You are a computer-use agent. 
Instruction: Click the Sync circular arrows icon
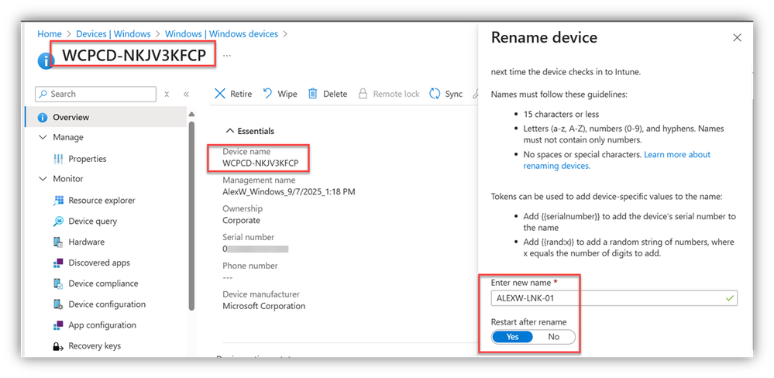coord(435,94)
